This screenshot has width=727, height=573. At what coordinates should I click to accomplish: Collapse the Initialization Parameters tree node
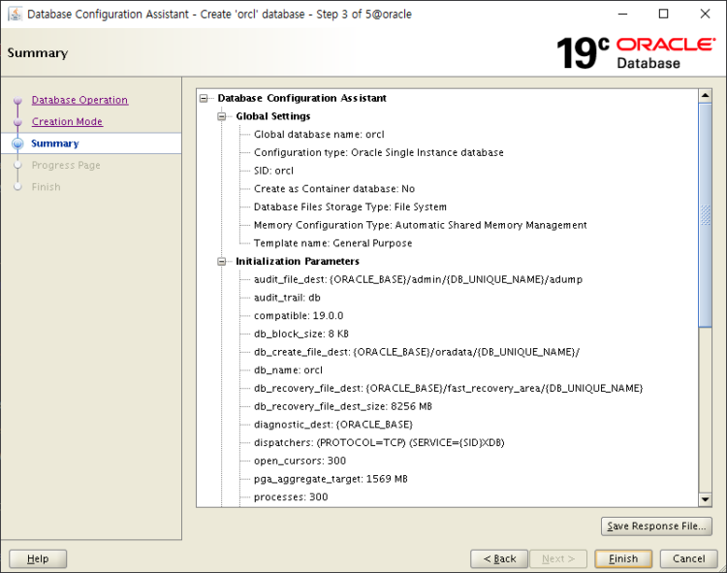click(x=222, y=261)
